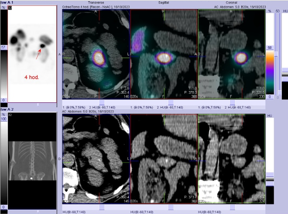
Task: Click the 57 threshold marker on Row A 1 grayscale bar
Action: pos(3,48)
